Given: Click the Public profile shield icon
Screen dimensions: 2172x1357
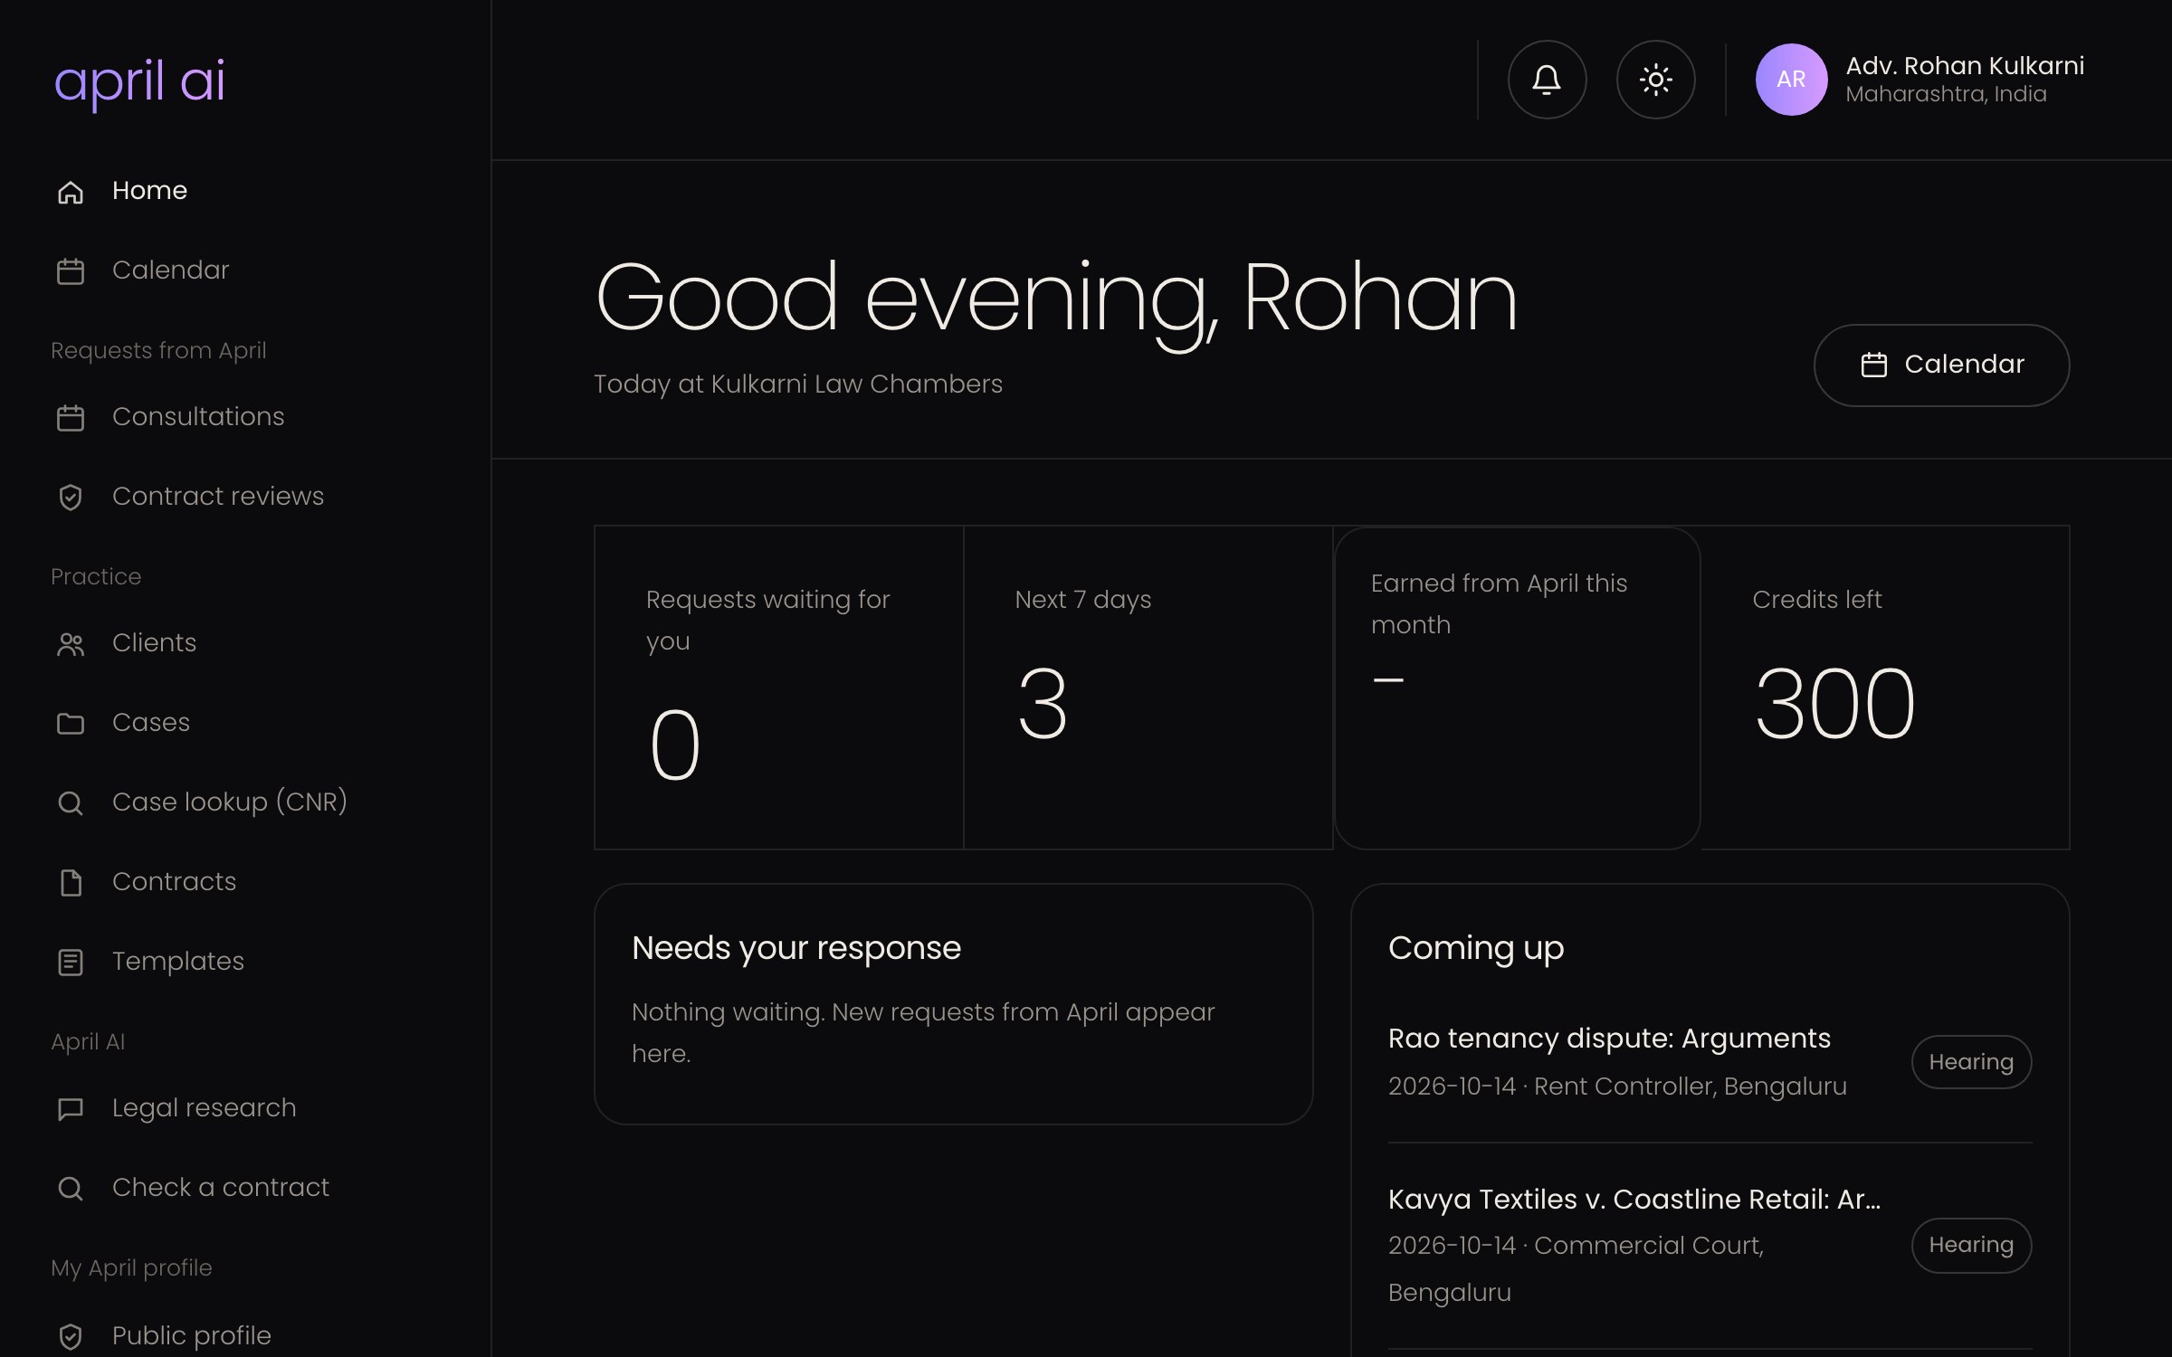Looking at the screenshot, I should [x=71, y=1337].
